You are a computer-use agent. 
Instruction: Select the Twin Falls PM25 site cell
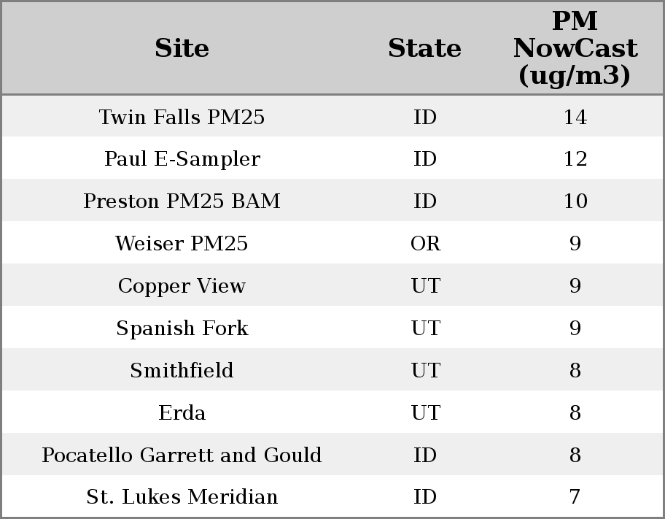tap(182, 117)
